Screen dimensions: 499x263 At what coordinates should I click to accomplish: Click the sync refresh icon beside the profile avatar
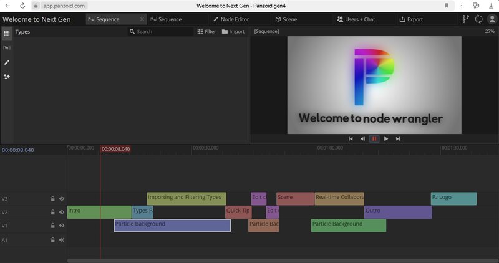pyautogui.click(x=478, y=19)
